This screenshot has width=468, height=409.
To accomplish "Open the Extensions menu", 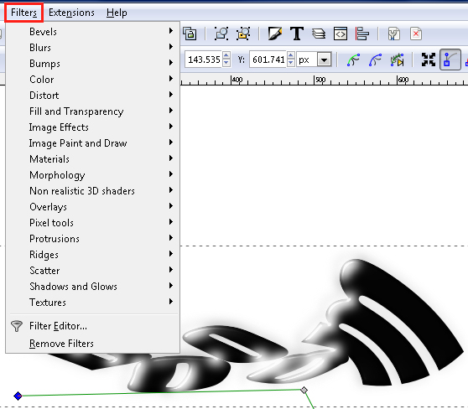I will [71, 13].
